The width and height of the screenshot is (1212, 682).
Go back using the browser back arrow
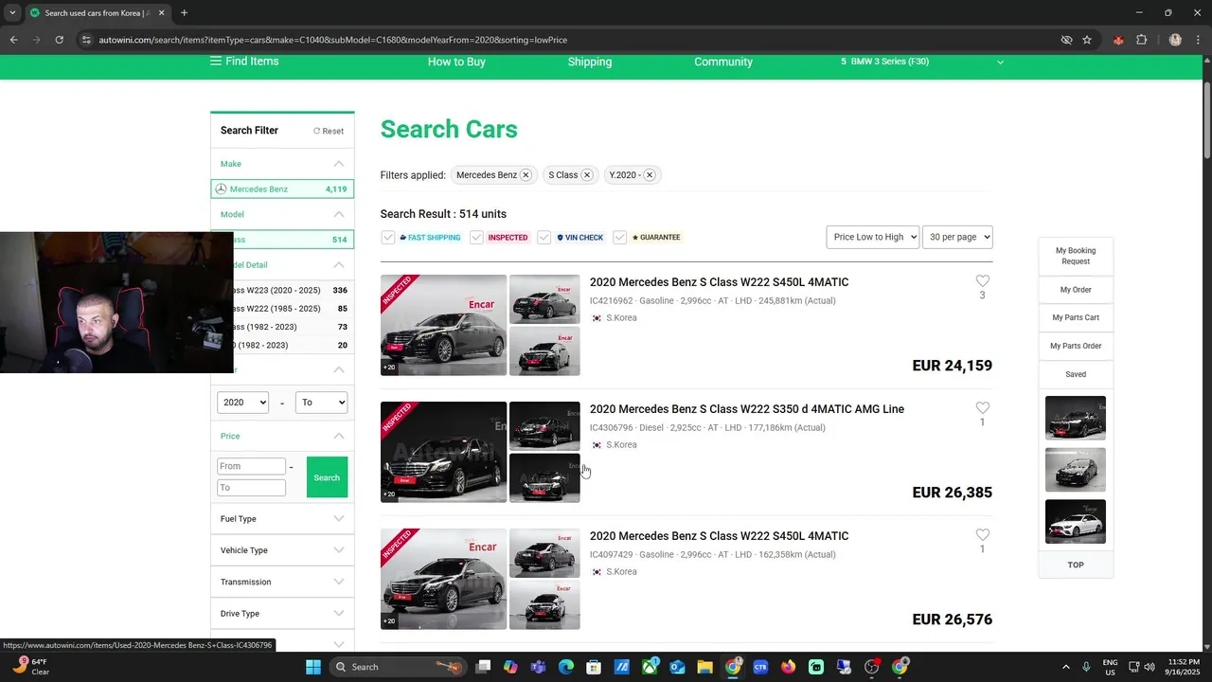(13, 40)
